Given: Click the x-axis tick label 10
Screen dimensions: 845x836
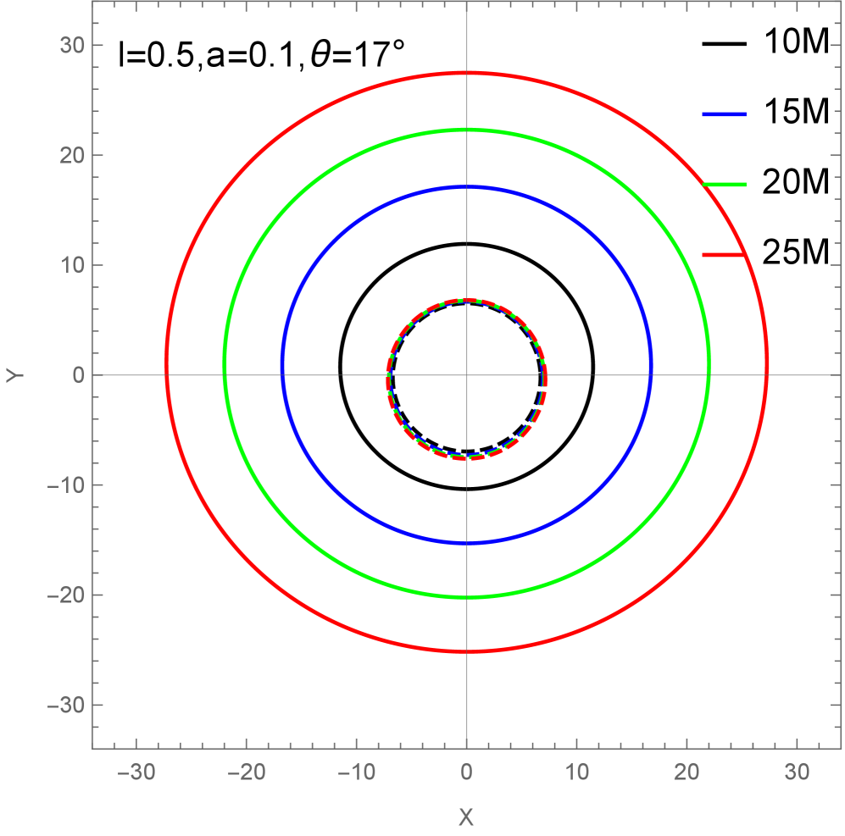Looking at the screenshot, I should [576, 772].
